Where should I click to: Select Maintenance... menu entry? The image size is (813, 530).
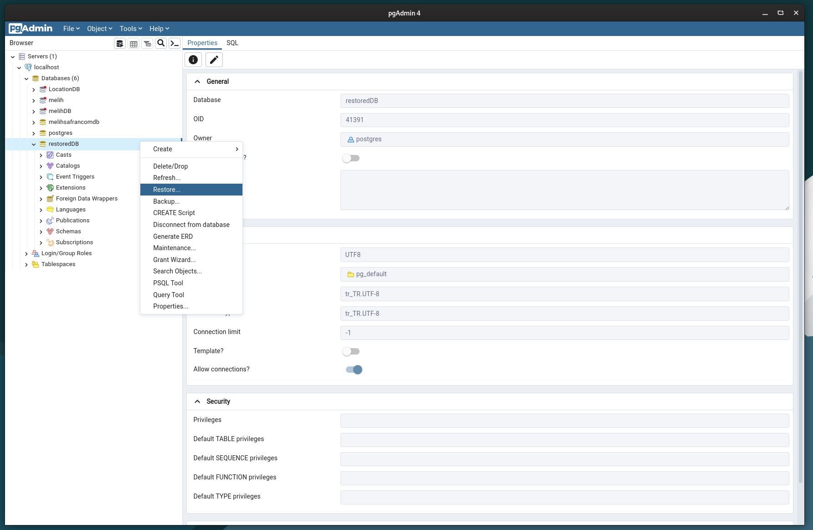coord(191,248)
